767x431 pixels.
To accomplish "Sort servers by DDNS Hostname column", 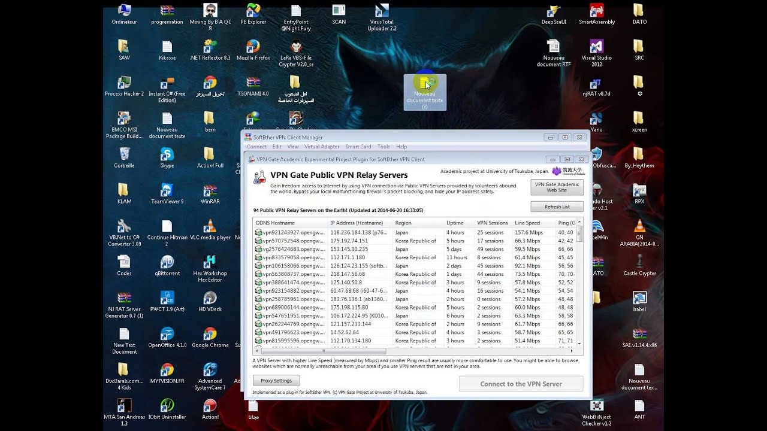I will click(x=291, y=223).
